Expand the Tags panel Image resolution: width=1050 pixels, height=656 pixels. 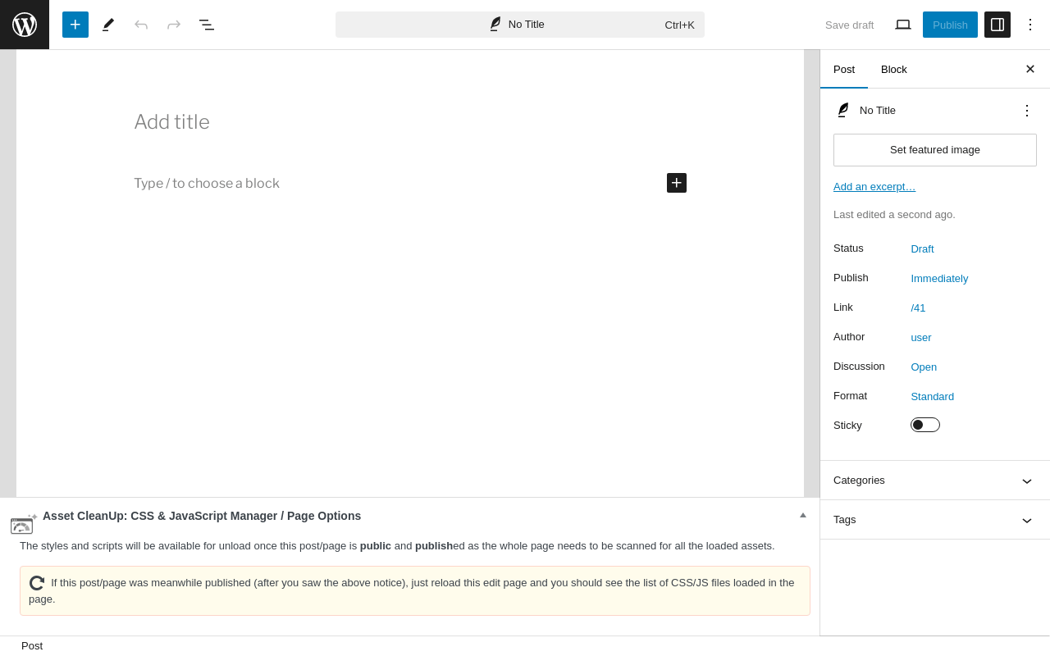[x=935, y=520]
